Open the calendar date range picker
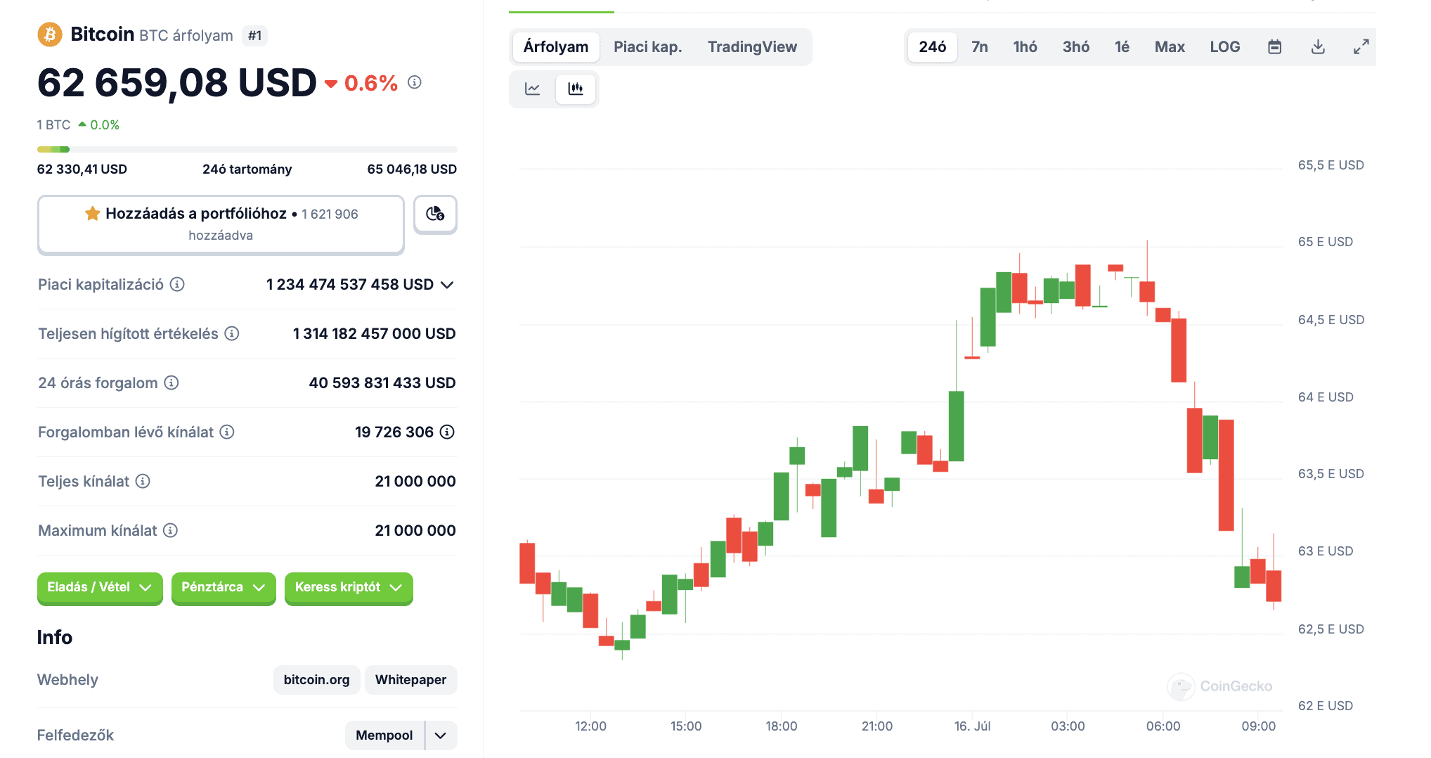The width and height of the screenshot is (1431, 758). coord(1274,47)
